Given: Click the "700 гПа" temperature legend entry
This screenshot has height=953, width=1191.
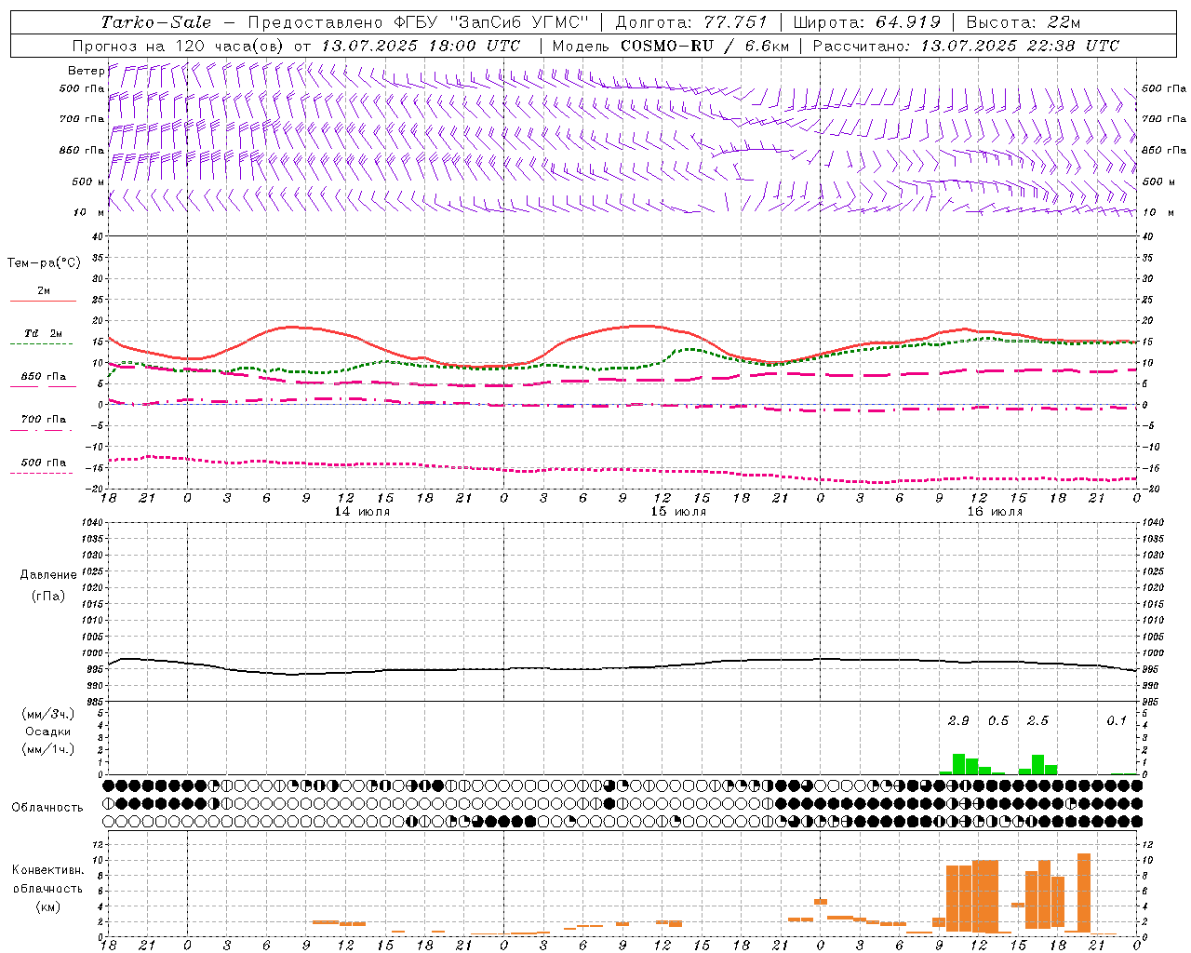Looking at the screenshot, I should tap(44, 420).
